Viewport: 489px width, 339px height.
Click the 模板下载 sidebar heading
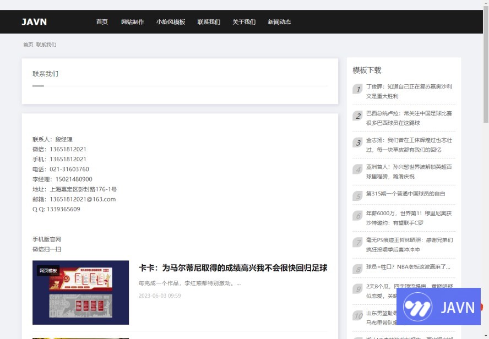coord(367,70)
